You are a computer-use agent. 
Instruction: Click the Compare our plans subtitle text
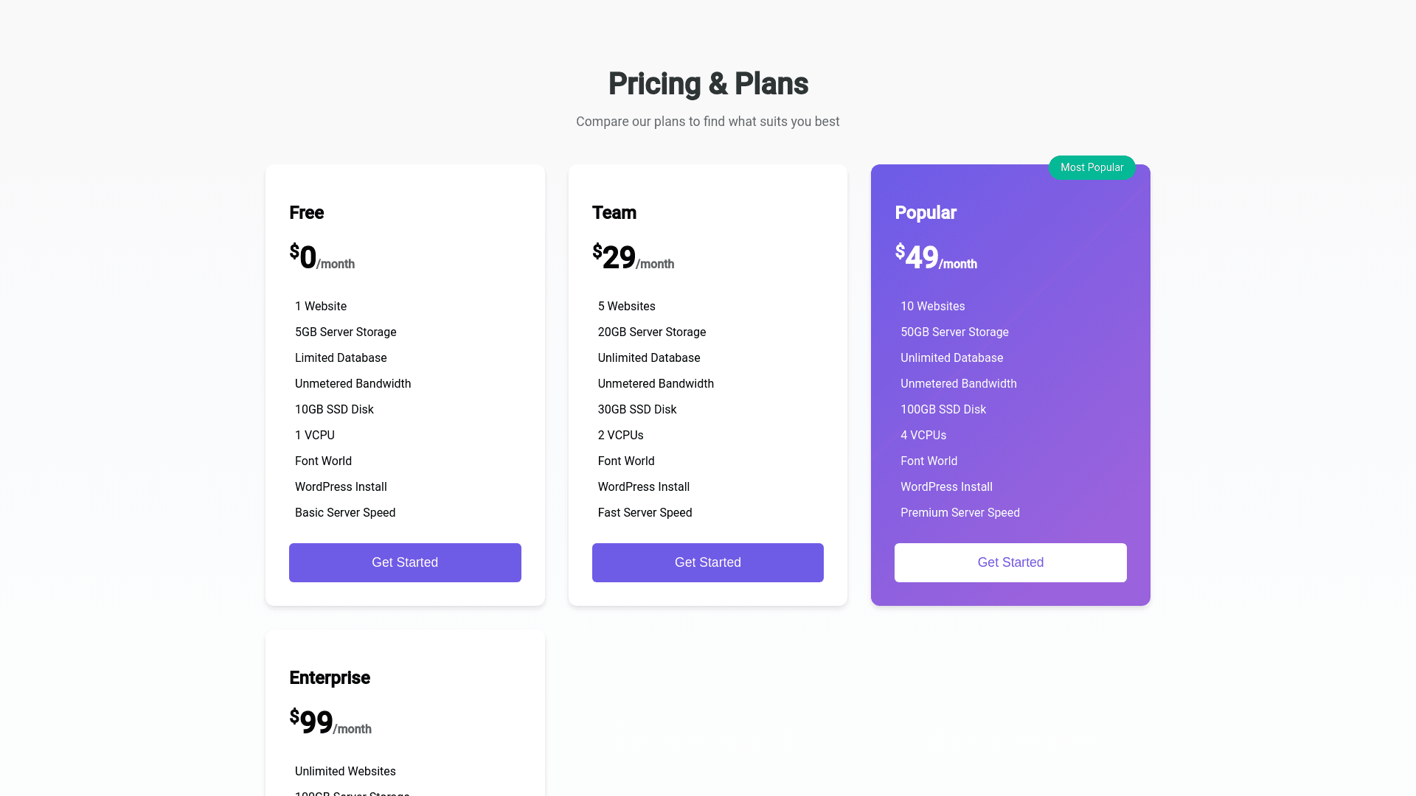pyautogui.click(x=707, y=122)
